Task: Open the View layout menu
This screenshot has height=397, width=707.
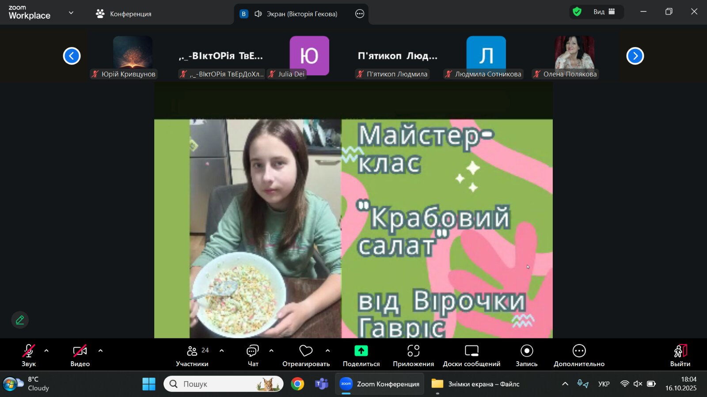Action: (604, 12)
